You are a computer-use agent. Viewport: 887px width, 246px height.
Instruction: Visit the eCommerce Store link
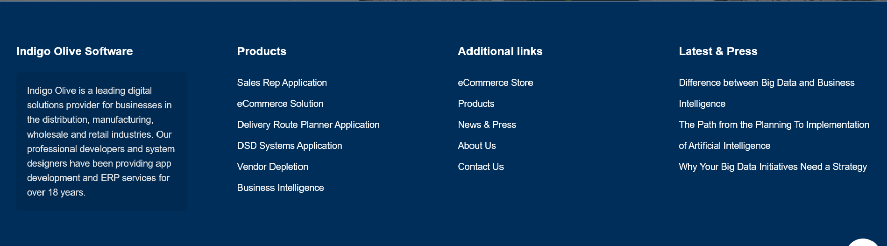click(x=495, y=83)
